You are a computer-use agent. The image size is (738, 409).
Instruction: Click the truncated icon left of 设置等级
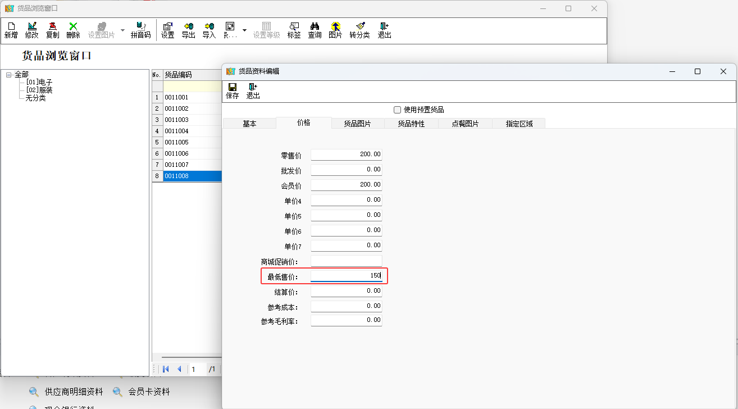pyautogui.click(x=230, y=30)
